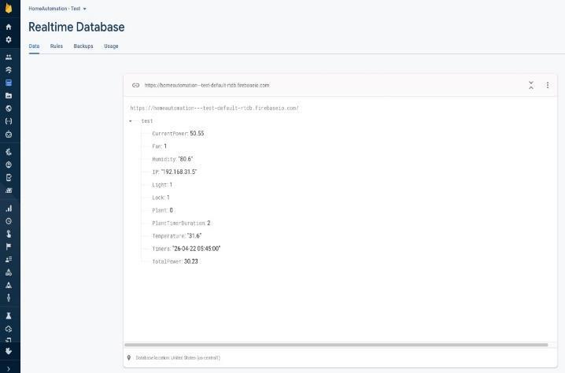
Task: Select CurrentPower value 50.55
Action: 197,133
